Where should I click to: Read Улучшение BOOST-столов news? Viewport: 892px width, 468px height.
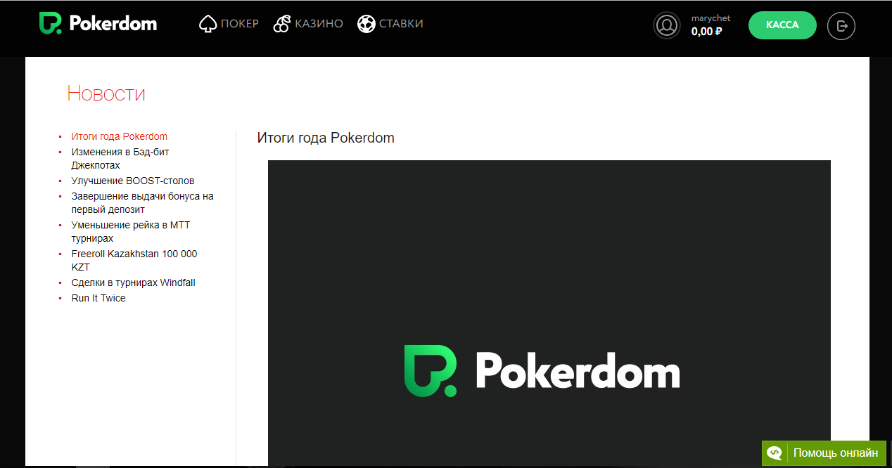pyautogui.click(x=132, y=181)
